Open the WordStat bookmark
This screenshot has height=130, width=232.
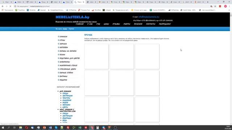(x=96, y=10)
